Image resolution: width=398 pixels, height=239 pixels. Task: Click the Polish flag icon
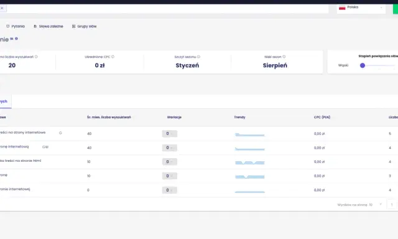point(342,8)
